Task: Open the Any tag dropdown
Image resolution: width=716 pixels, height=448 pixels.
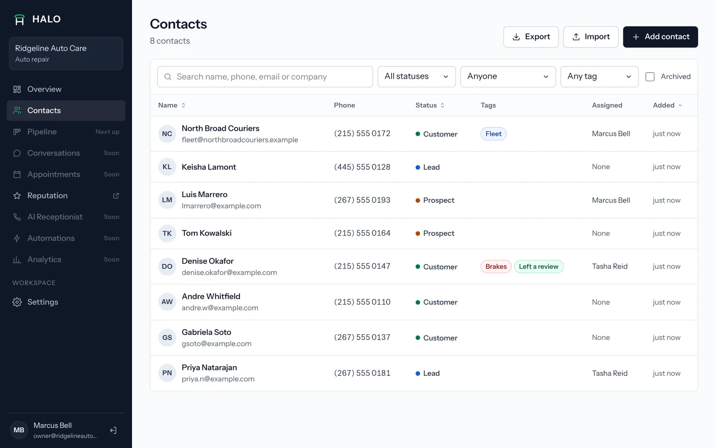Action: click(x=599, y=77)
